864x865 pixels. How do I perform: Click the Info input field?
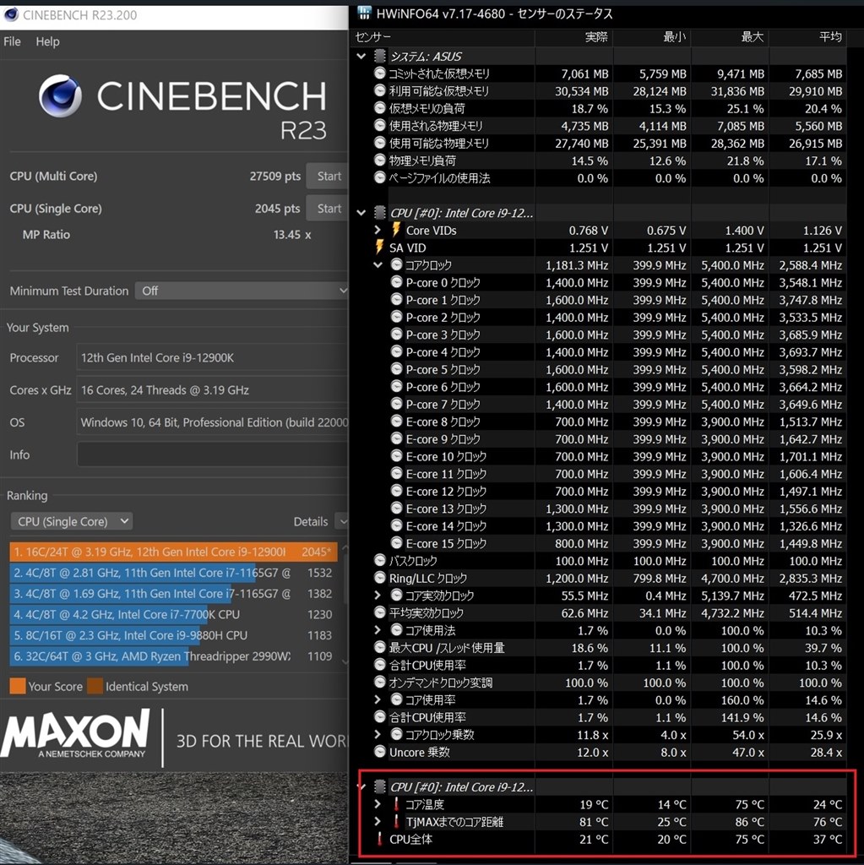pos(213,454)
